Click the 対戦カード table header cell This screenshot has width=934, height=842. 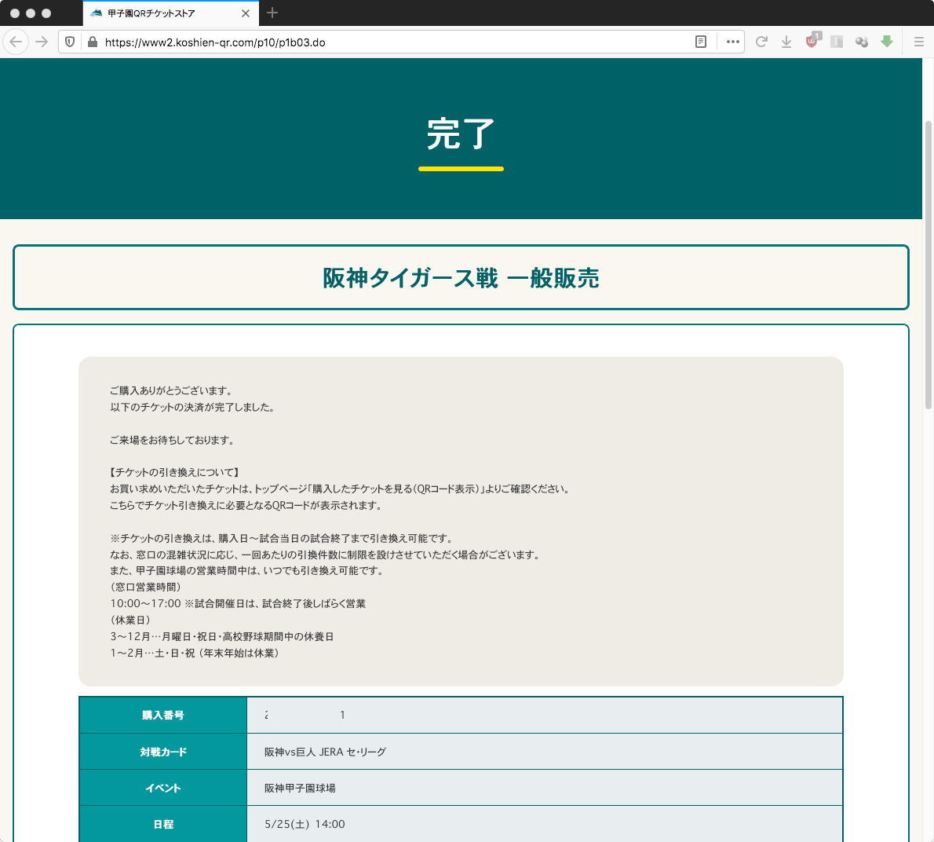(x=163, y=752)
